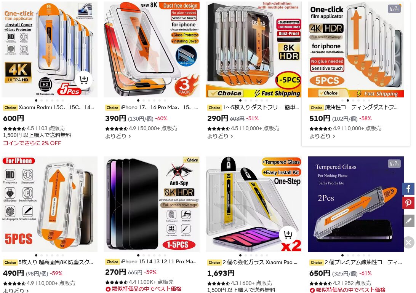Select second carousel dot under 290円 product image
Screen dimensions: 416x293
(246, 100)
